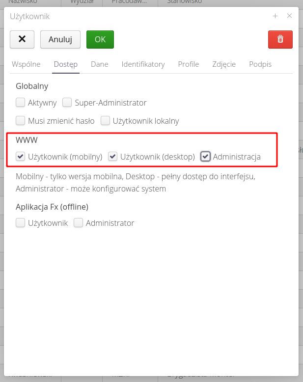Click the Anuluj button

60,39
